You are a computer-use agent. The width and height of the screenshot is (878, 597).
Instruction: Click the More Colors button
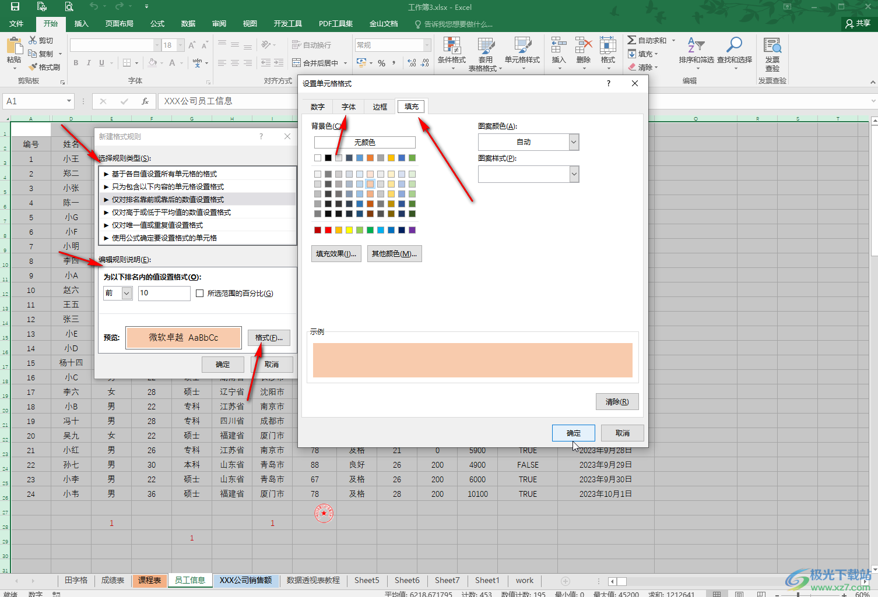click(x=394, y=254)
